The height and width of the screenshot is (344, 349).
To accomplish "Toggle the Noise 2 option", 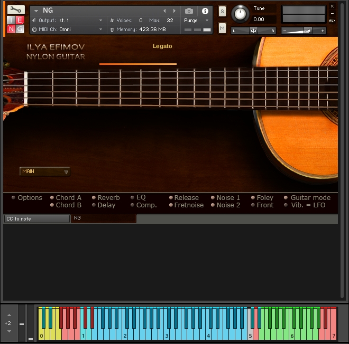I will tap(213, 205).
